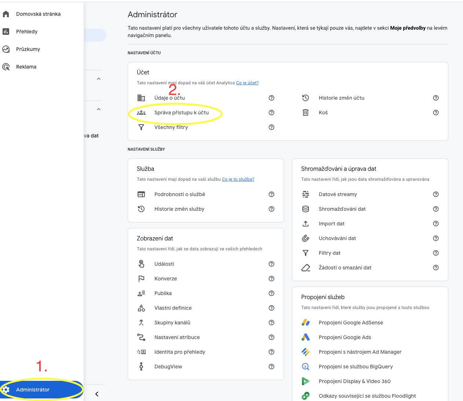Collapse the first sidebar section chevron
463x401 pixels.
pos(99,79)
